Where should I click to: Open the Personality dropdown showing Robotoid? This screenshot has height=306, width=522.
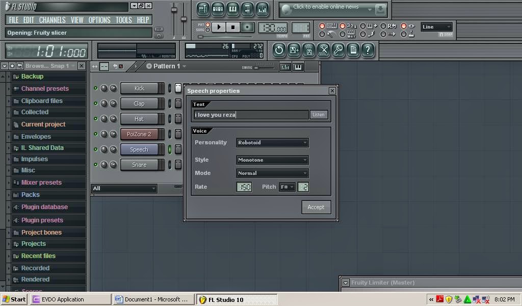pyautogui.click(x=272, y=142)
